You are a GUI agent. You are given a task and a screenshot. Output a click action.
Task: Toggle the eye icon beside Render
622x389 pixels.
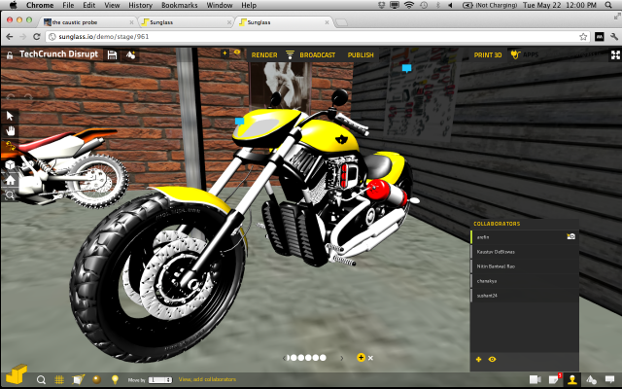click(x=237, y=52)
